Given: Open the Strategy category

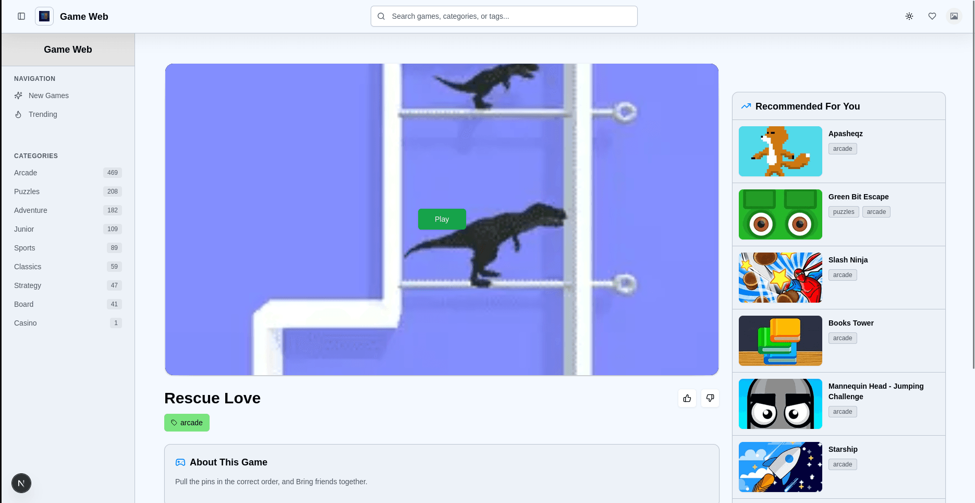Looking at the screenshot, I should pos(28,285).
